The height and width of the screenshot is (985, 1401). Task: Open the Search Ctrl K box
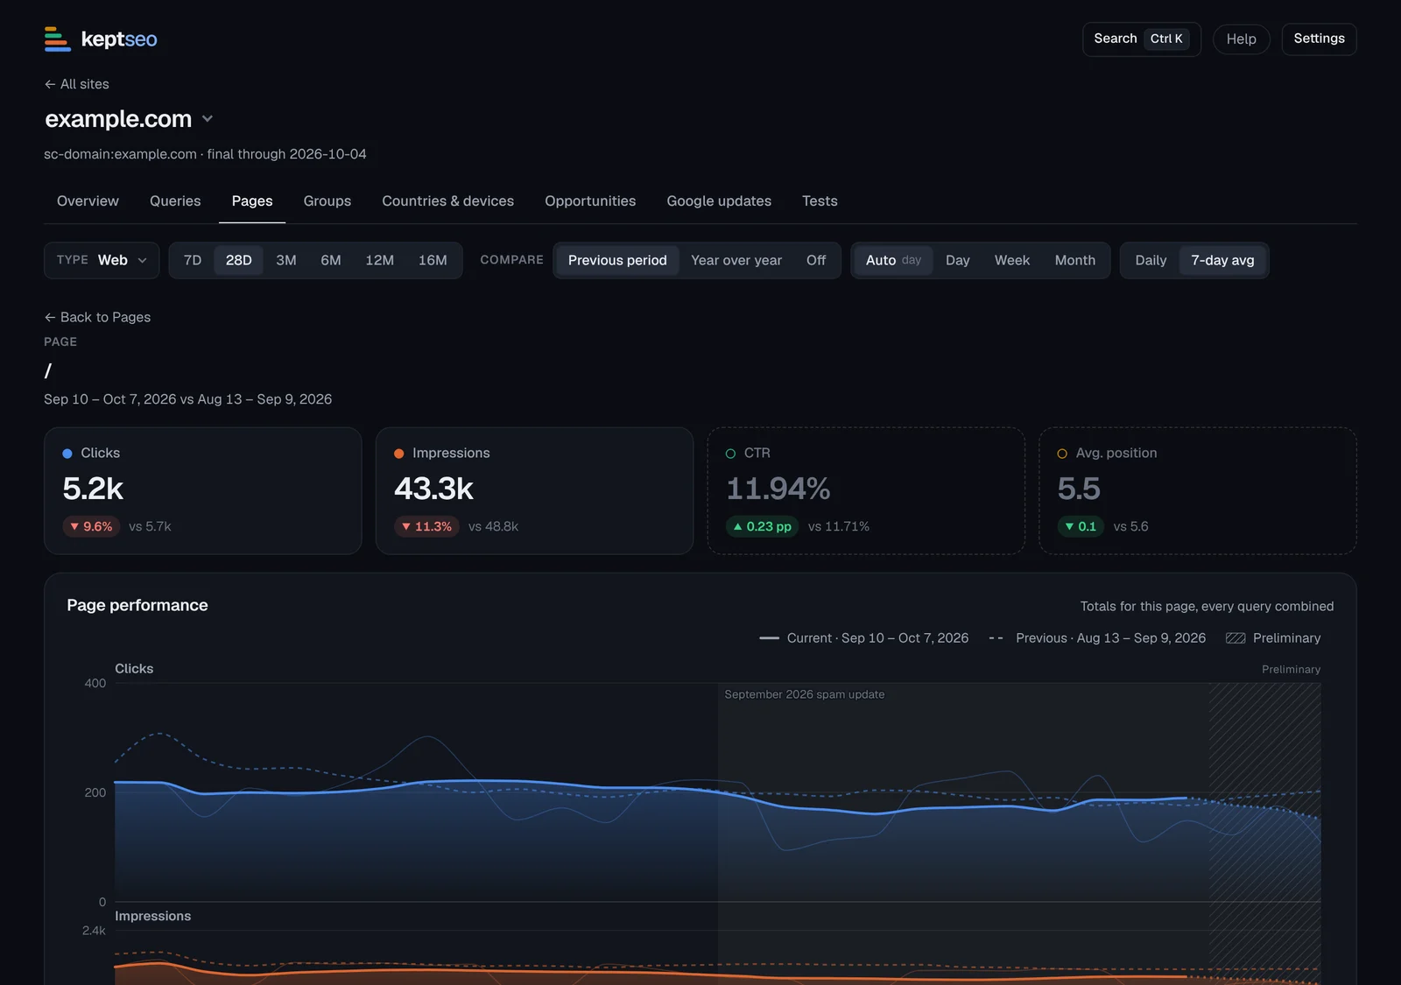[1142, 39]
